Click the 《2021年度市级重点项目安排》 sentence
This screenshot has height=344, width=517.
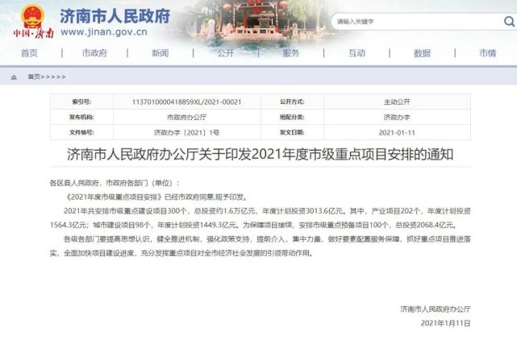tap(156, 197)
